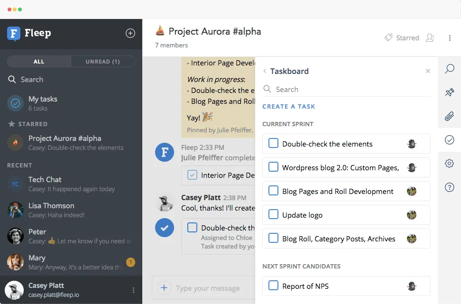Click the sidebar search magnifier icon
This screenshot has height=304, width=461.
(12, 79)
